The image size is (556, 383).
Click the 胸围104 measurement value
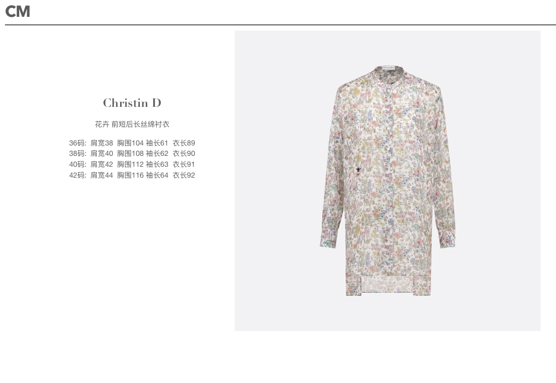[x=130, y=143]
